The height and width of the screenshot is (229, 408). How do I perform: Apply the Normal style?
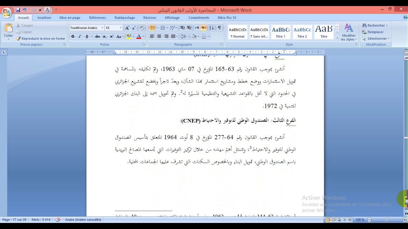coord(237,32)
